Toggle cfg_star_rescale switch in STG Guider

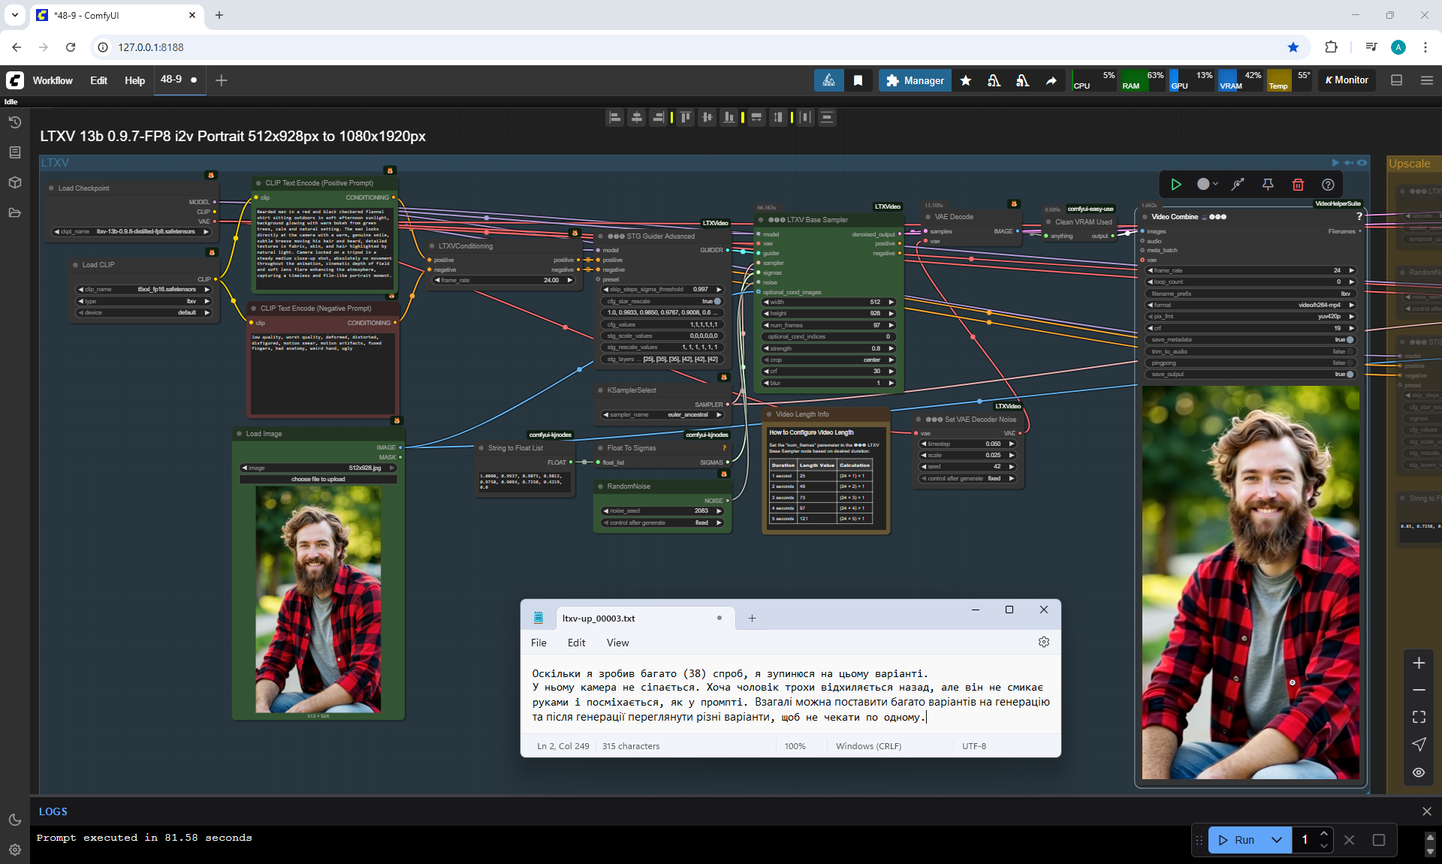click(716, 301)
